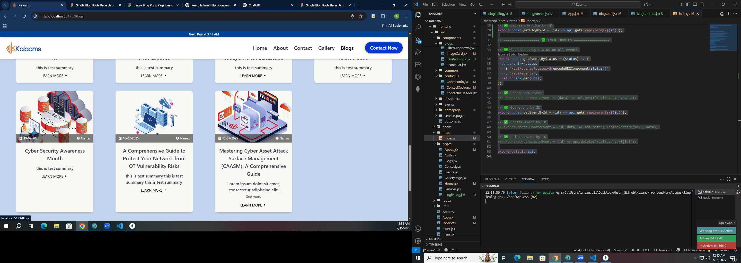Click the main* branch indicator in status bar
Screen dimensions: 741x263
coord(429,250)
